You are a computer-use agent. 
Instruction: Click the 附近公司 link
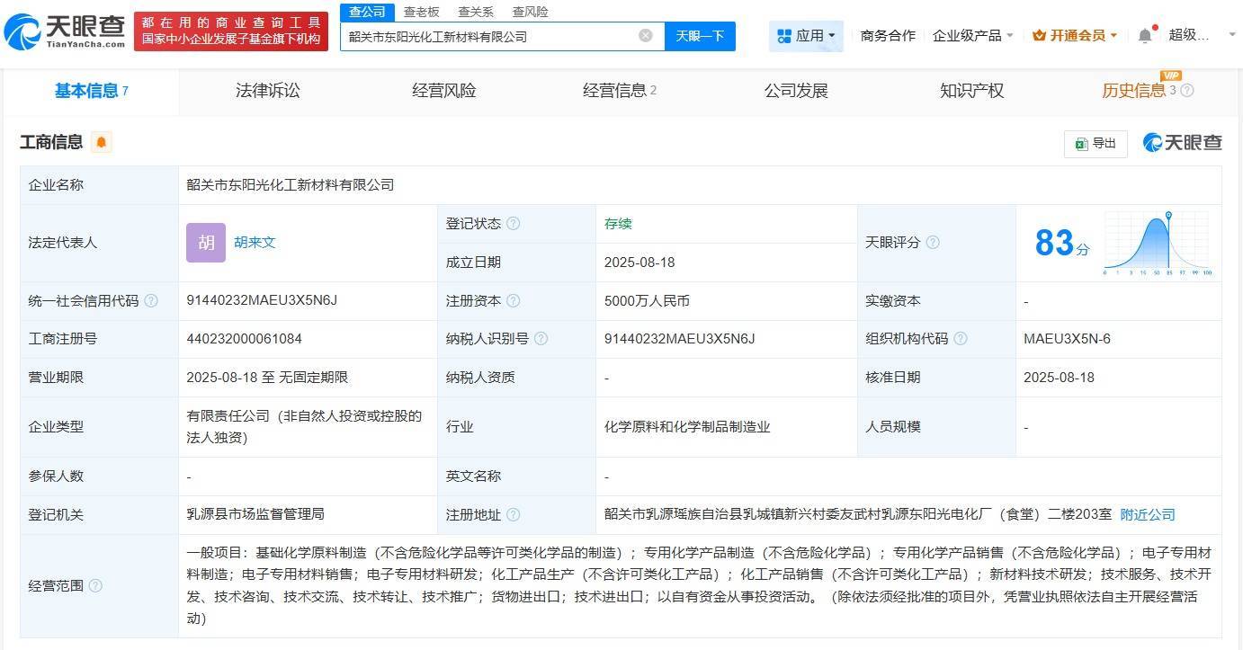[1147, 515]
